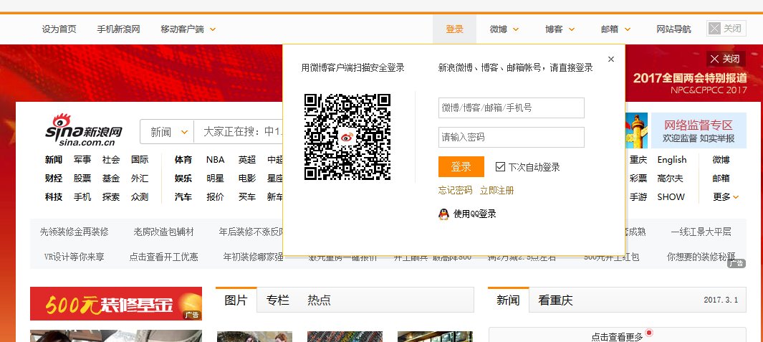
Task: Select the 看重庆 tab
Action: (555, 300)
